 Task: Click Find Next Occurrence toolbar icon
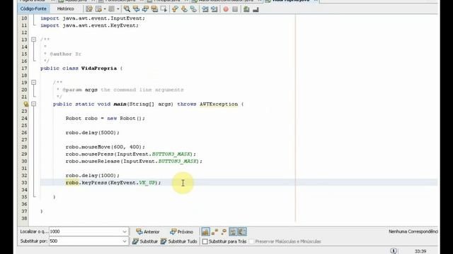click(145, 9)
